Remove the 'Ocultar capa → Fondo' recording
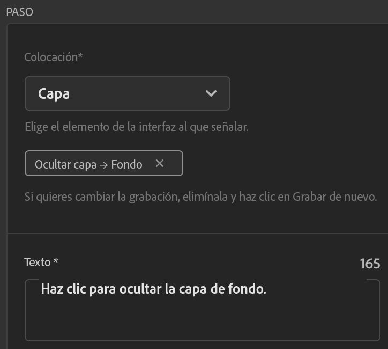The image size is (388, 349). pyautogui.click(x=159, y=164)
